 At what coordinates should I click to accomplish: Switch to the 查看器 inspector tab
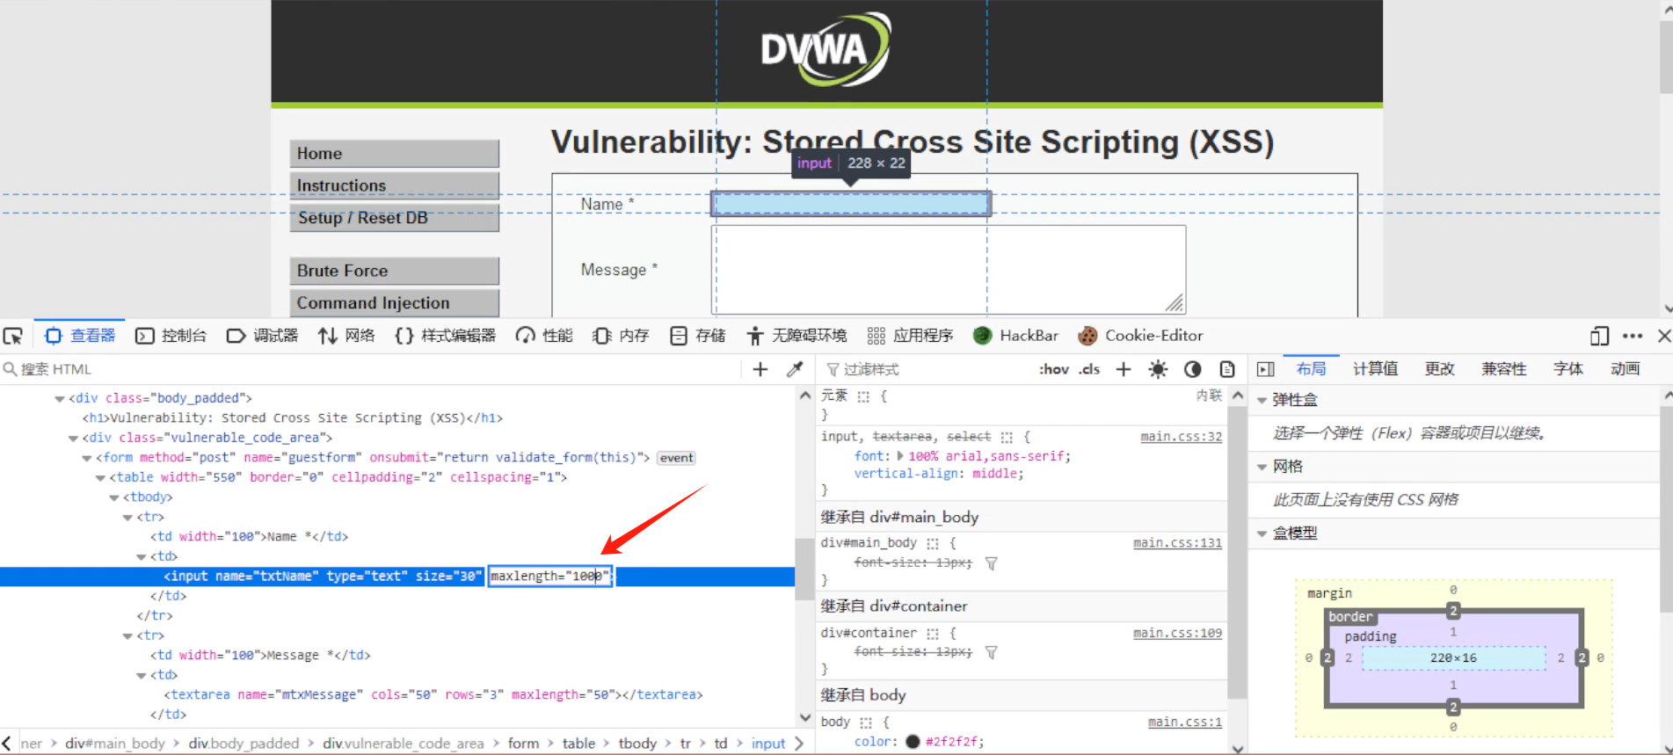pos(80,336)
